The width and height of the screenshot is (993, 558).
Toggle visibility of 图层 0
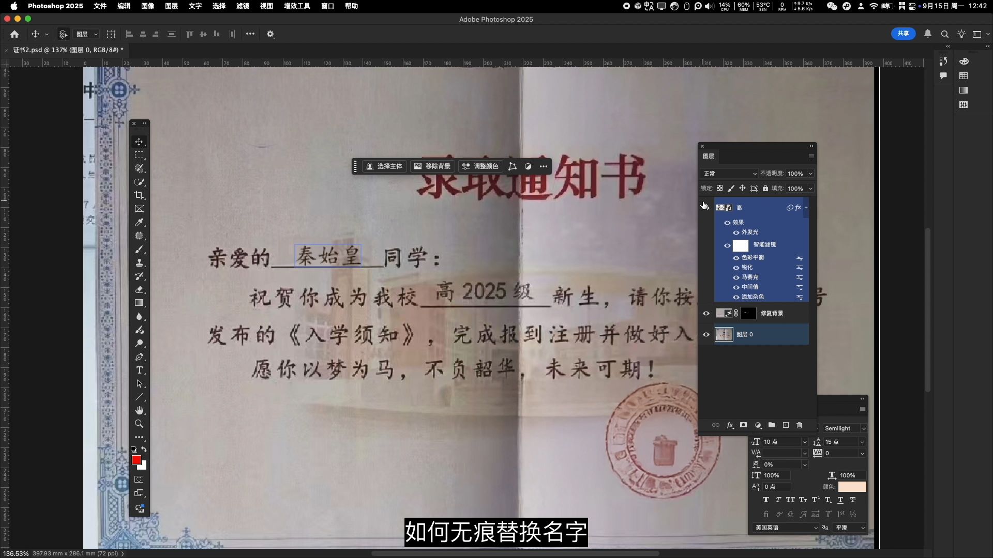coord(706,334)
